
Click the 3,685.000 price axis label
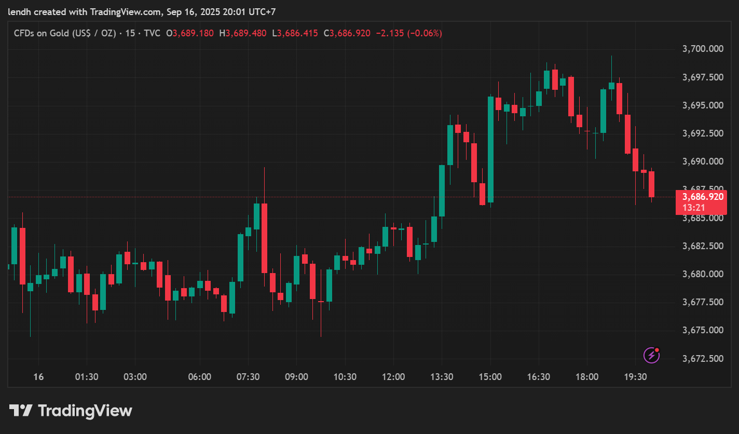[x=703, y=218]
